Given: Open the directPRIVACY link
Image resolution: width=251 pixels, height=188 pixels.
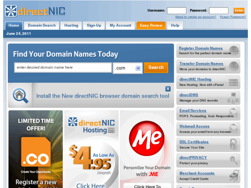Looking at the screenshot, I should [x=193, y=158].
